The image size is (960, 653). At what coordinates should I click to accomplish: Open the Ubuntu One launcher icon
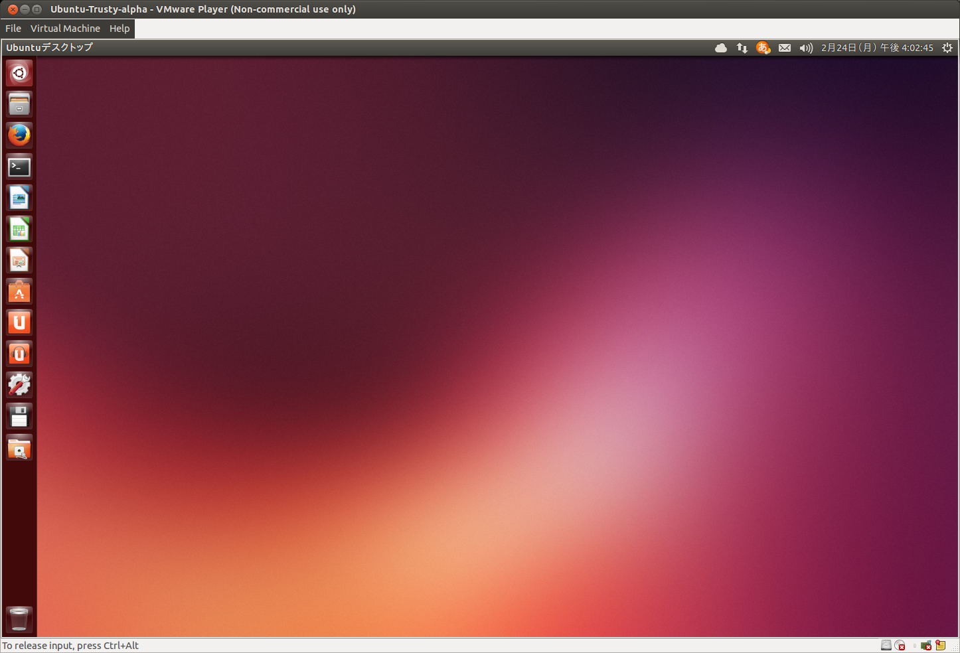point(19,323)
